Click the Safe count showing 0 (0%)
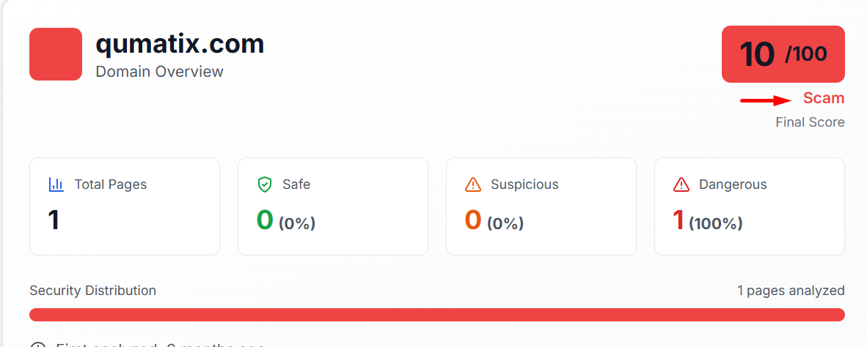The height and width of the screenshot is (347, 867). click(285, 220)
